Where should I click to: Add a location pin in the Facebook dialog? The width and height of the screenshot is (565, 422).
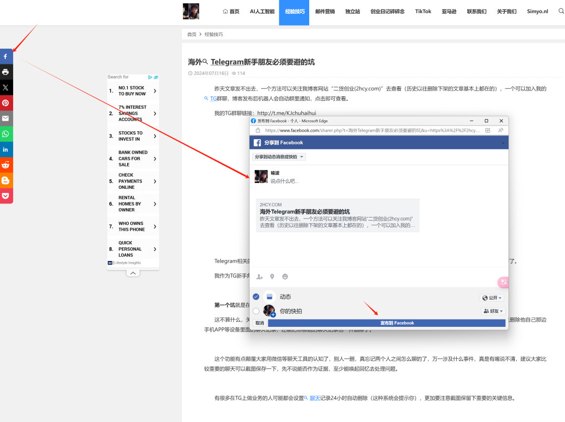[272, 277]
